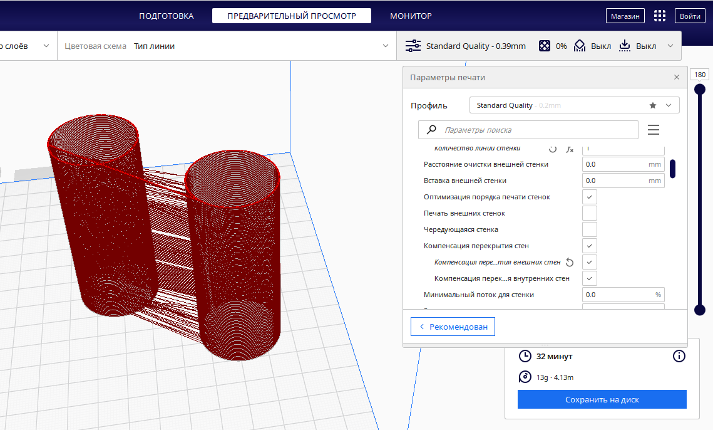Image resolution: width=713 pixels, height=430 pixels.
Task: Click the build plate adhesion icon
Action: (x=625, y=46)
